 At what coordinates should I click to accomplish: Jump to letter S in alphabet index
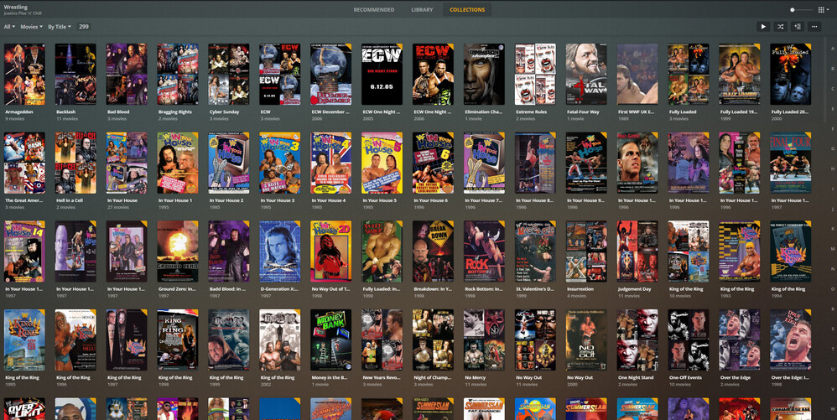[x=832, y=329]
